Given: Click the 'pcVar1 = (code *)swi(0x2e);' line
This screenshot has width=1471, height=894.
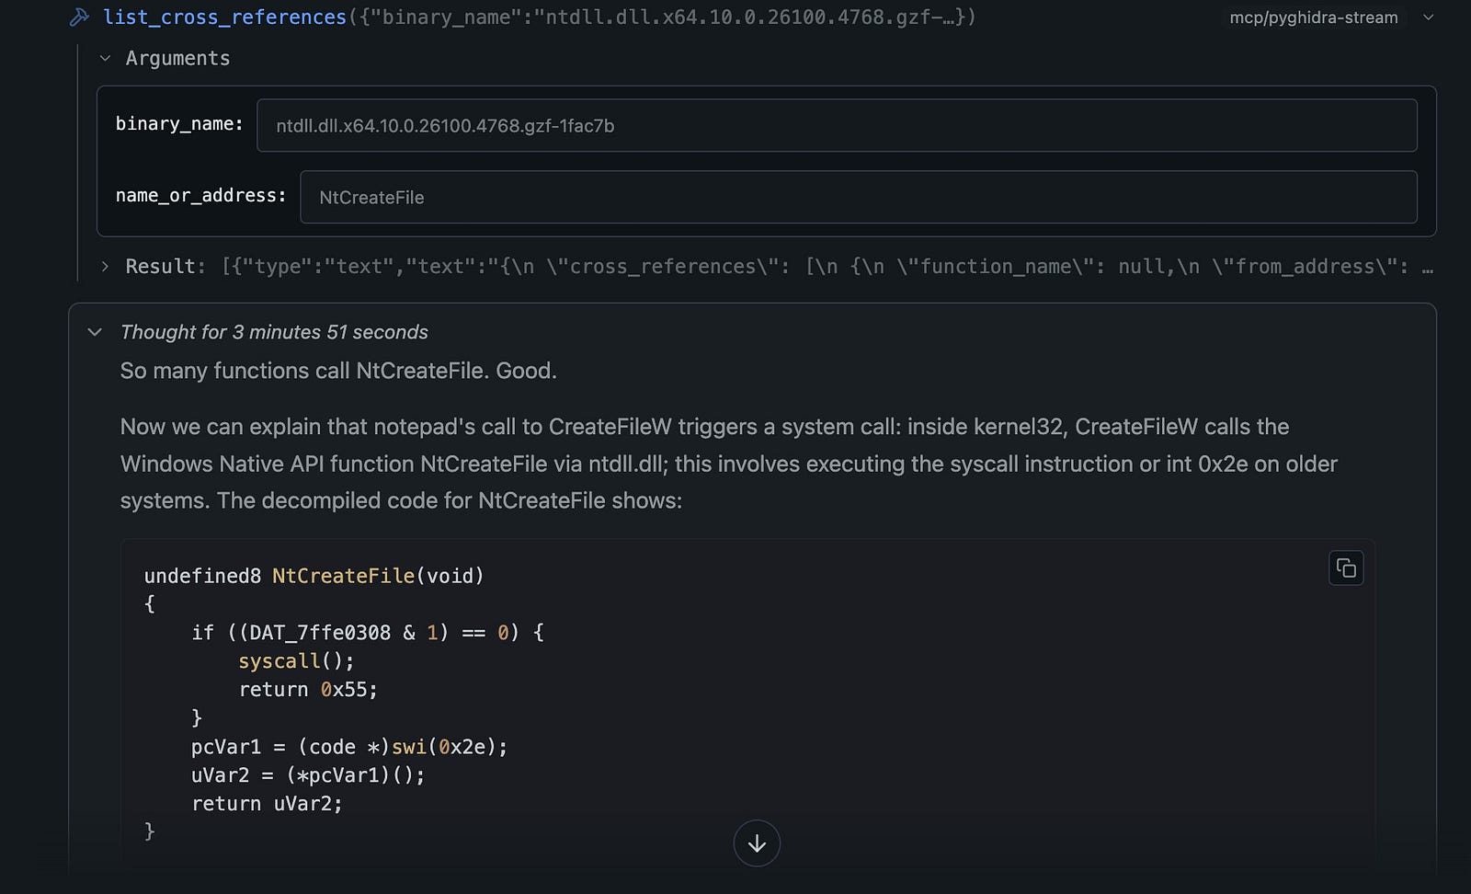Looking at the screenshot, I should 349,747.
